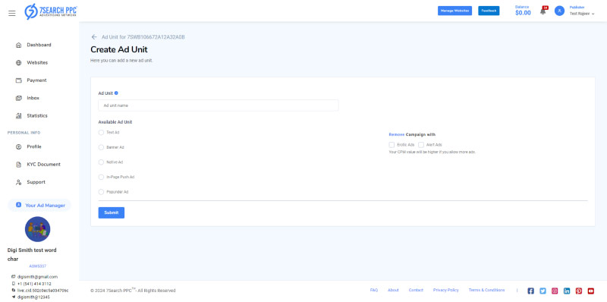Click the Websites globe icon
607x302 pixels.
click(18, 63)
